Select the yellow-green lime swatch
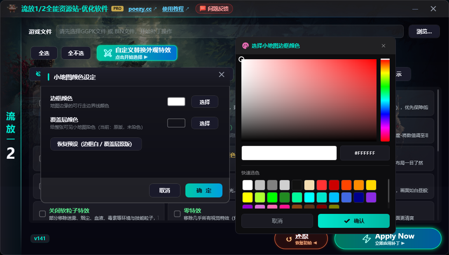The height and width of the screenshot is (255, 449). point(260,197)
